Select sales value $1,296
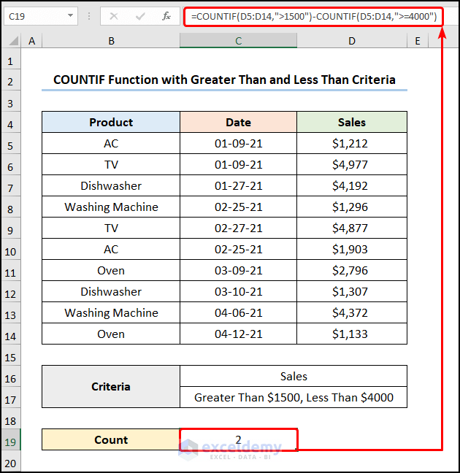460x473 pixels. click(x=352, y=207)
